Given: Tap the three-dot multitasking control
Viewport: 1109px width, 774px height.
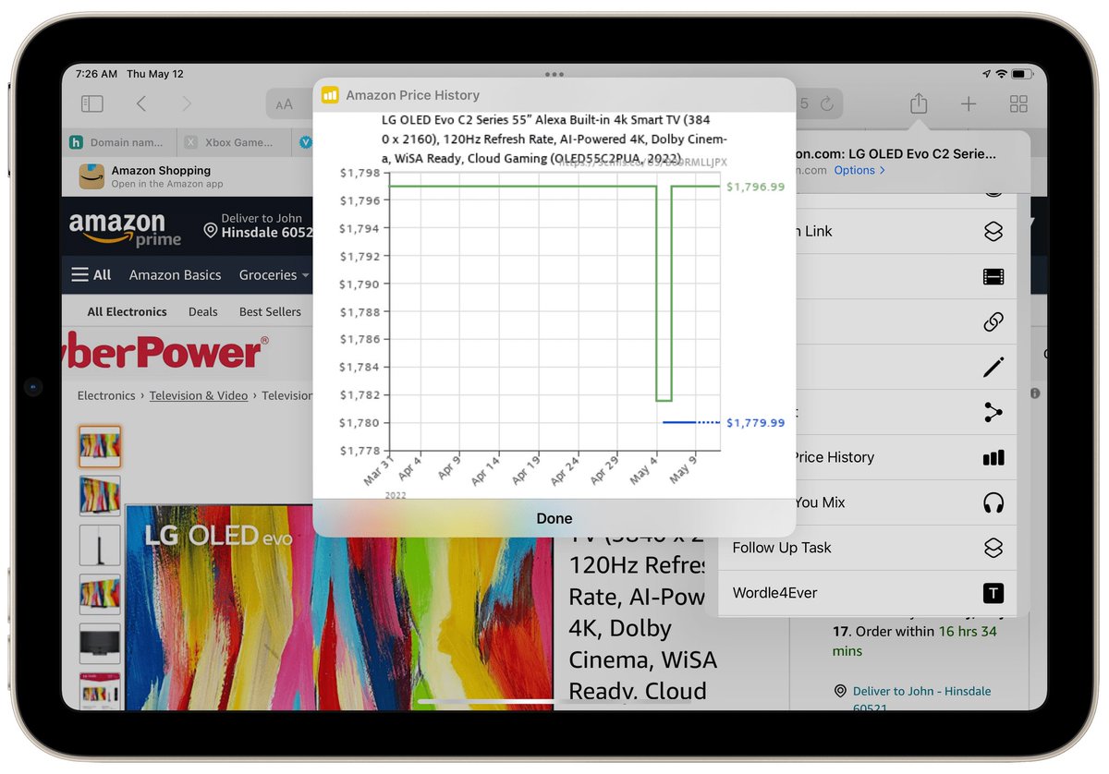Looking at the screenshot, I should (x=554, y=74).
